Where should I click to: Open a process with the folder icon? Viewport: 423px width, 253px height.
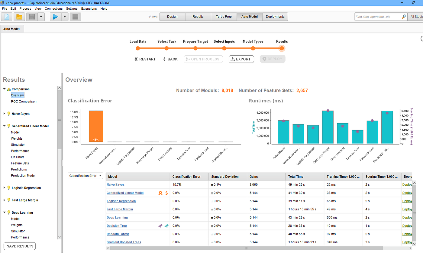19,17
